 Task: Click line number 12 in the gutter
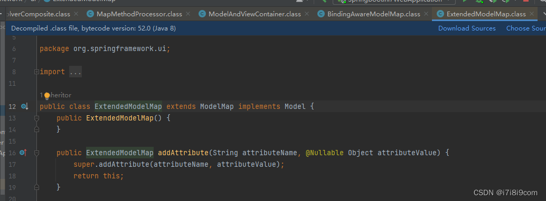[12, 107]
